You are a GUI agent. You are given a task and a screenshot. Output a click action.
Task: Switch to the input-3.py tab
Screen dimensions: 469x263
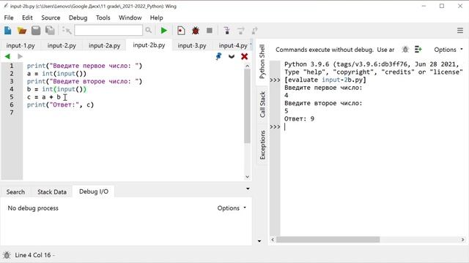[192, 45]
